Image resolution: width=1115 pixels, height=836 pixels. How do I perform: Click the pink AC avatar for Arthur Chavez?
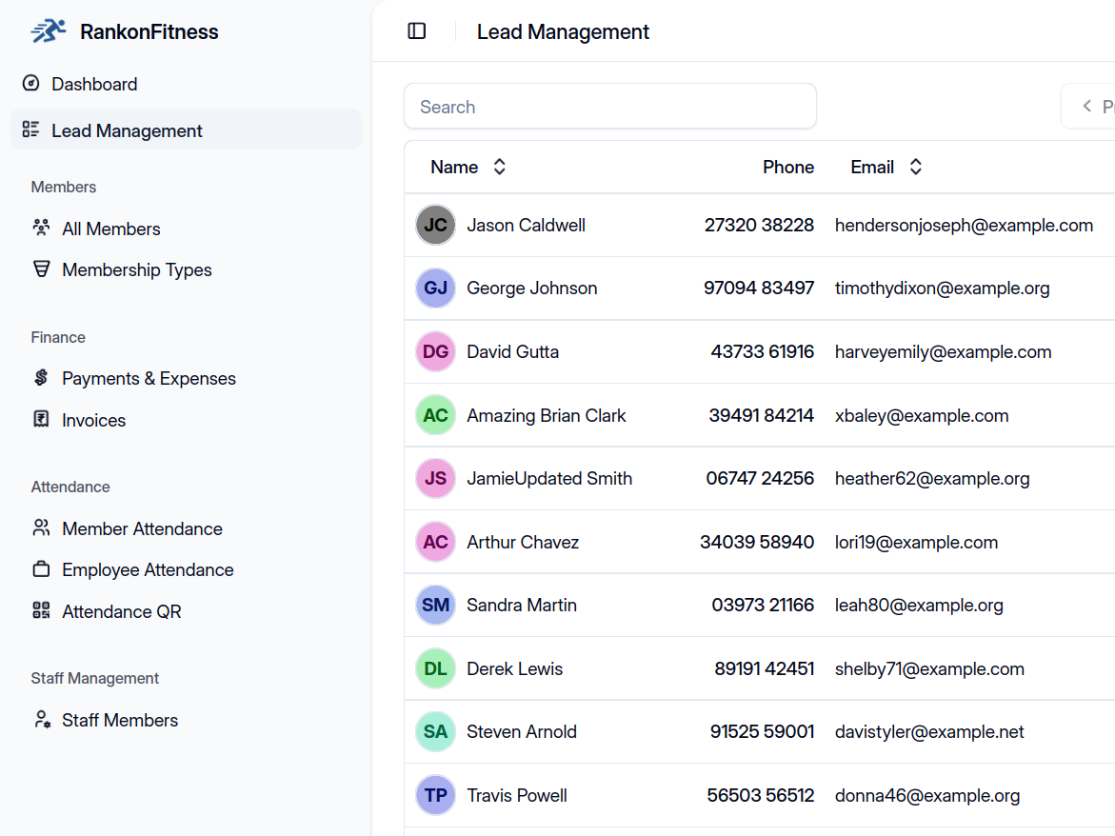pyautogui.click(x=435, y=542)
